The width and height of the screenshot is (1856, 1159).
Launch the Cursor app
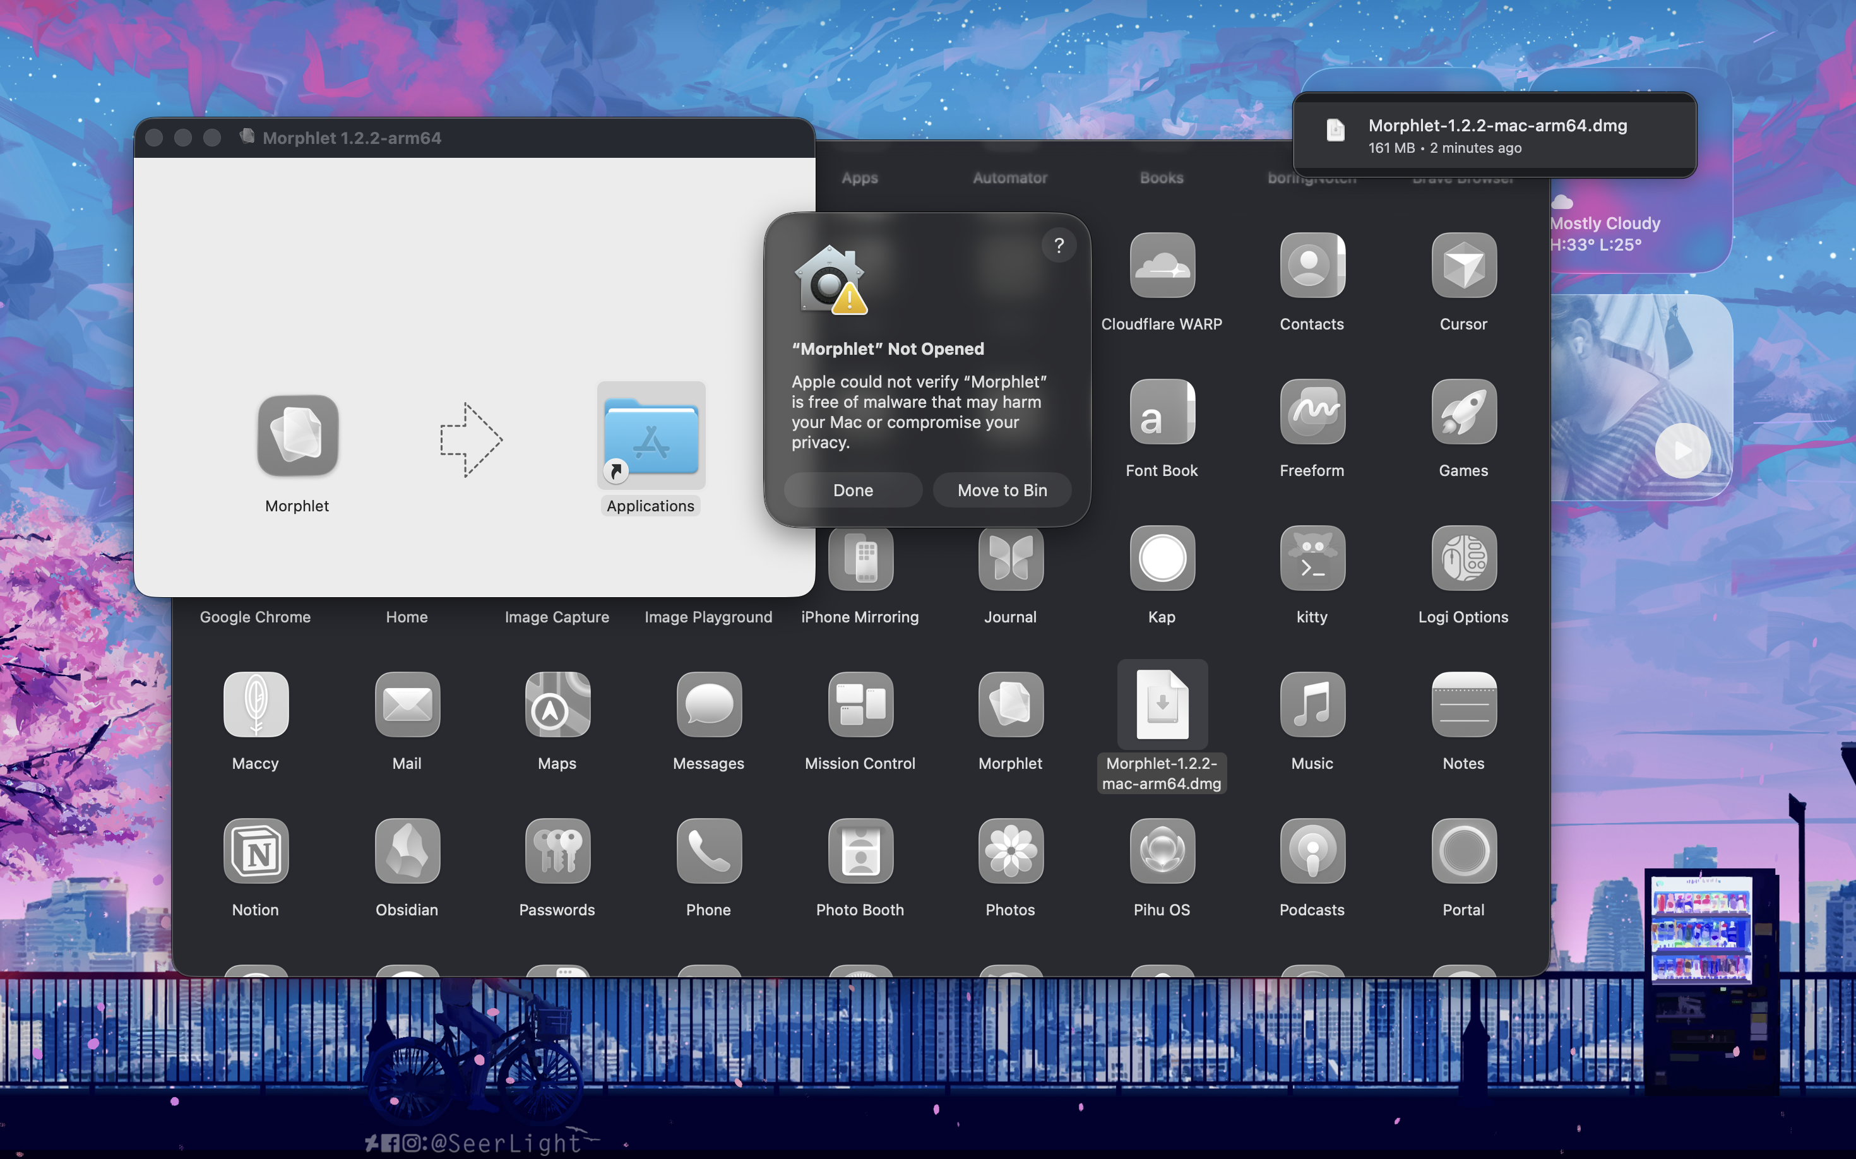pyautogui.click(x=1463, y=265)
